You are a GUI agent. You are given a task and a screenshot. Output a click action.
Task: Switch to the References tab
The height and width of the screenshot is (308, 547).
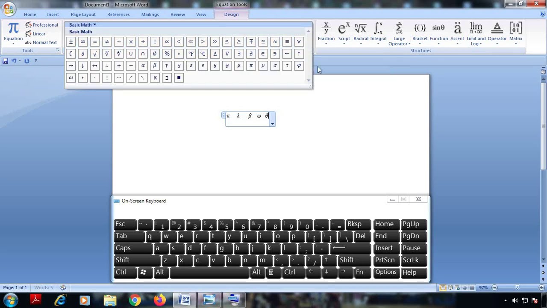point(118,15)
